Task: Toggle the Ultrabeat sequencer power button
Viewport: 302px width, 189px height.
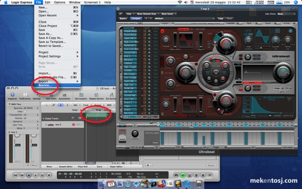Action: [x=122, y=126]
